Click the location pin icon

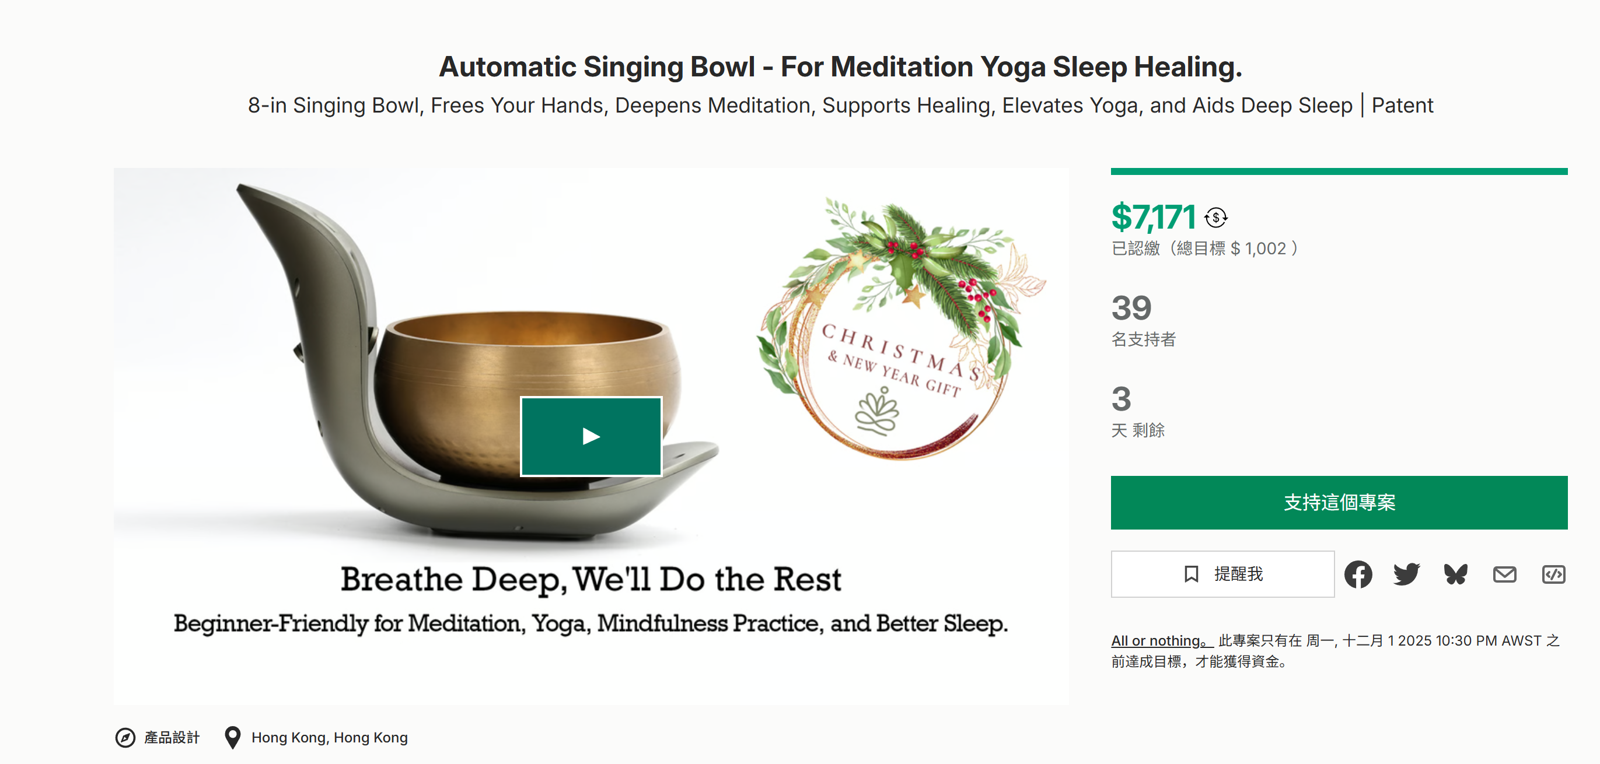pos(232,737)
